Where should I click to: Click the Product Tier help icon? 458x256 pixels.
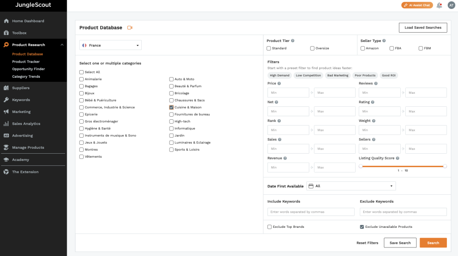tap(293, 41)
